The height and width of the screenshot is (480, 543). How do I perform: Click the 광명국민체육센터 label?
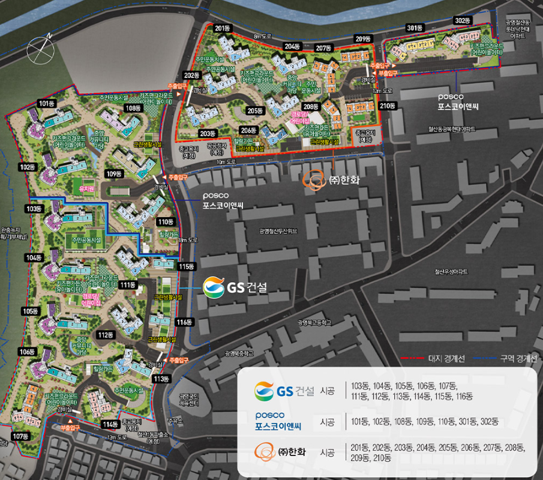(x=189, y=400)
